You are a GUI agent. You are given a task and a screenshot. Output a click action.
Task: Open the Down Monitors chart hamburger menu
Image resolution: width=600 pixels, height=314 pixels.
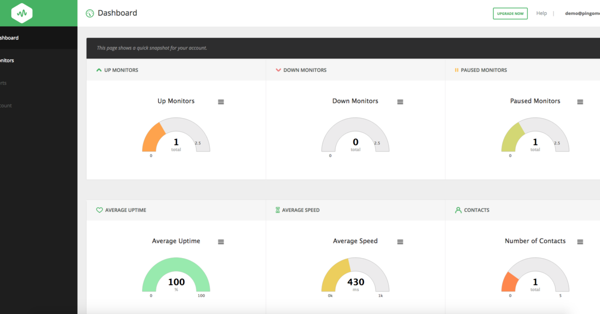click(x=400, y=101)
